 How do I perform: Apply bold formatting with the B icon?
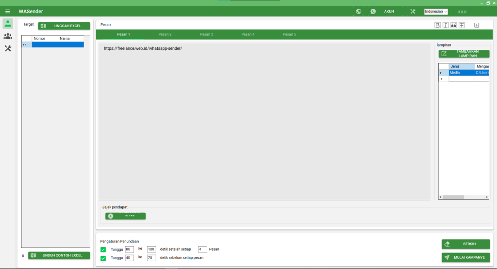pyautogui.click(x=437, y=25)
